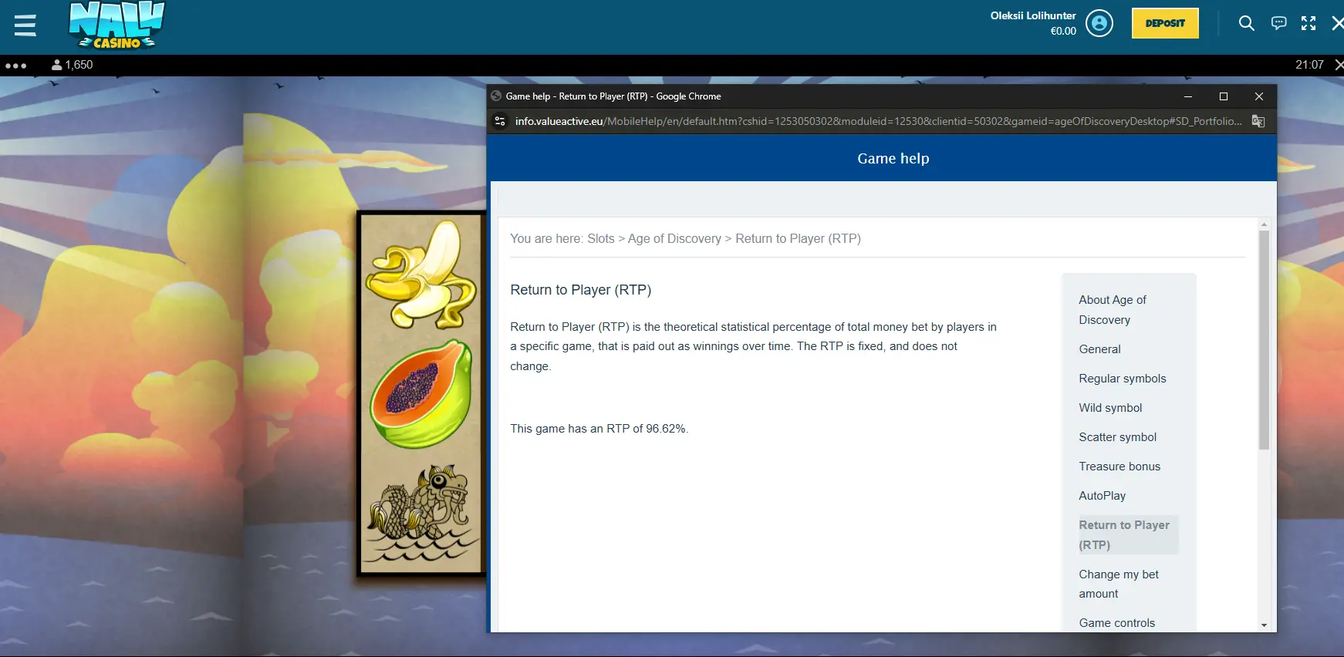Screen dimensions: 1344x657
Task: Close the Game help Chrome window
Action: coord(1259,96)
